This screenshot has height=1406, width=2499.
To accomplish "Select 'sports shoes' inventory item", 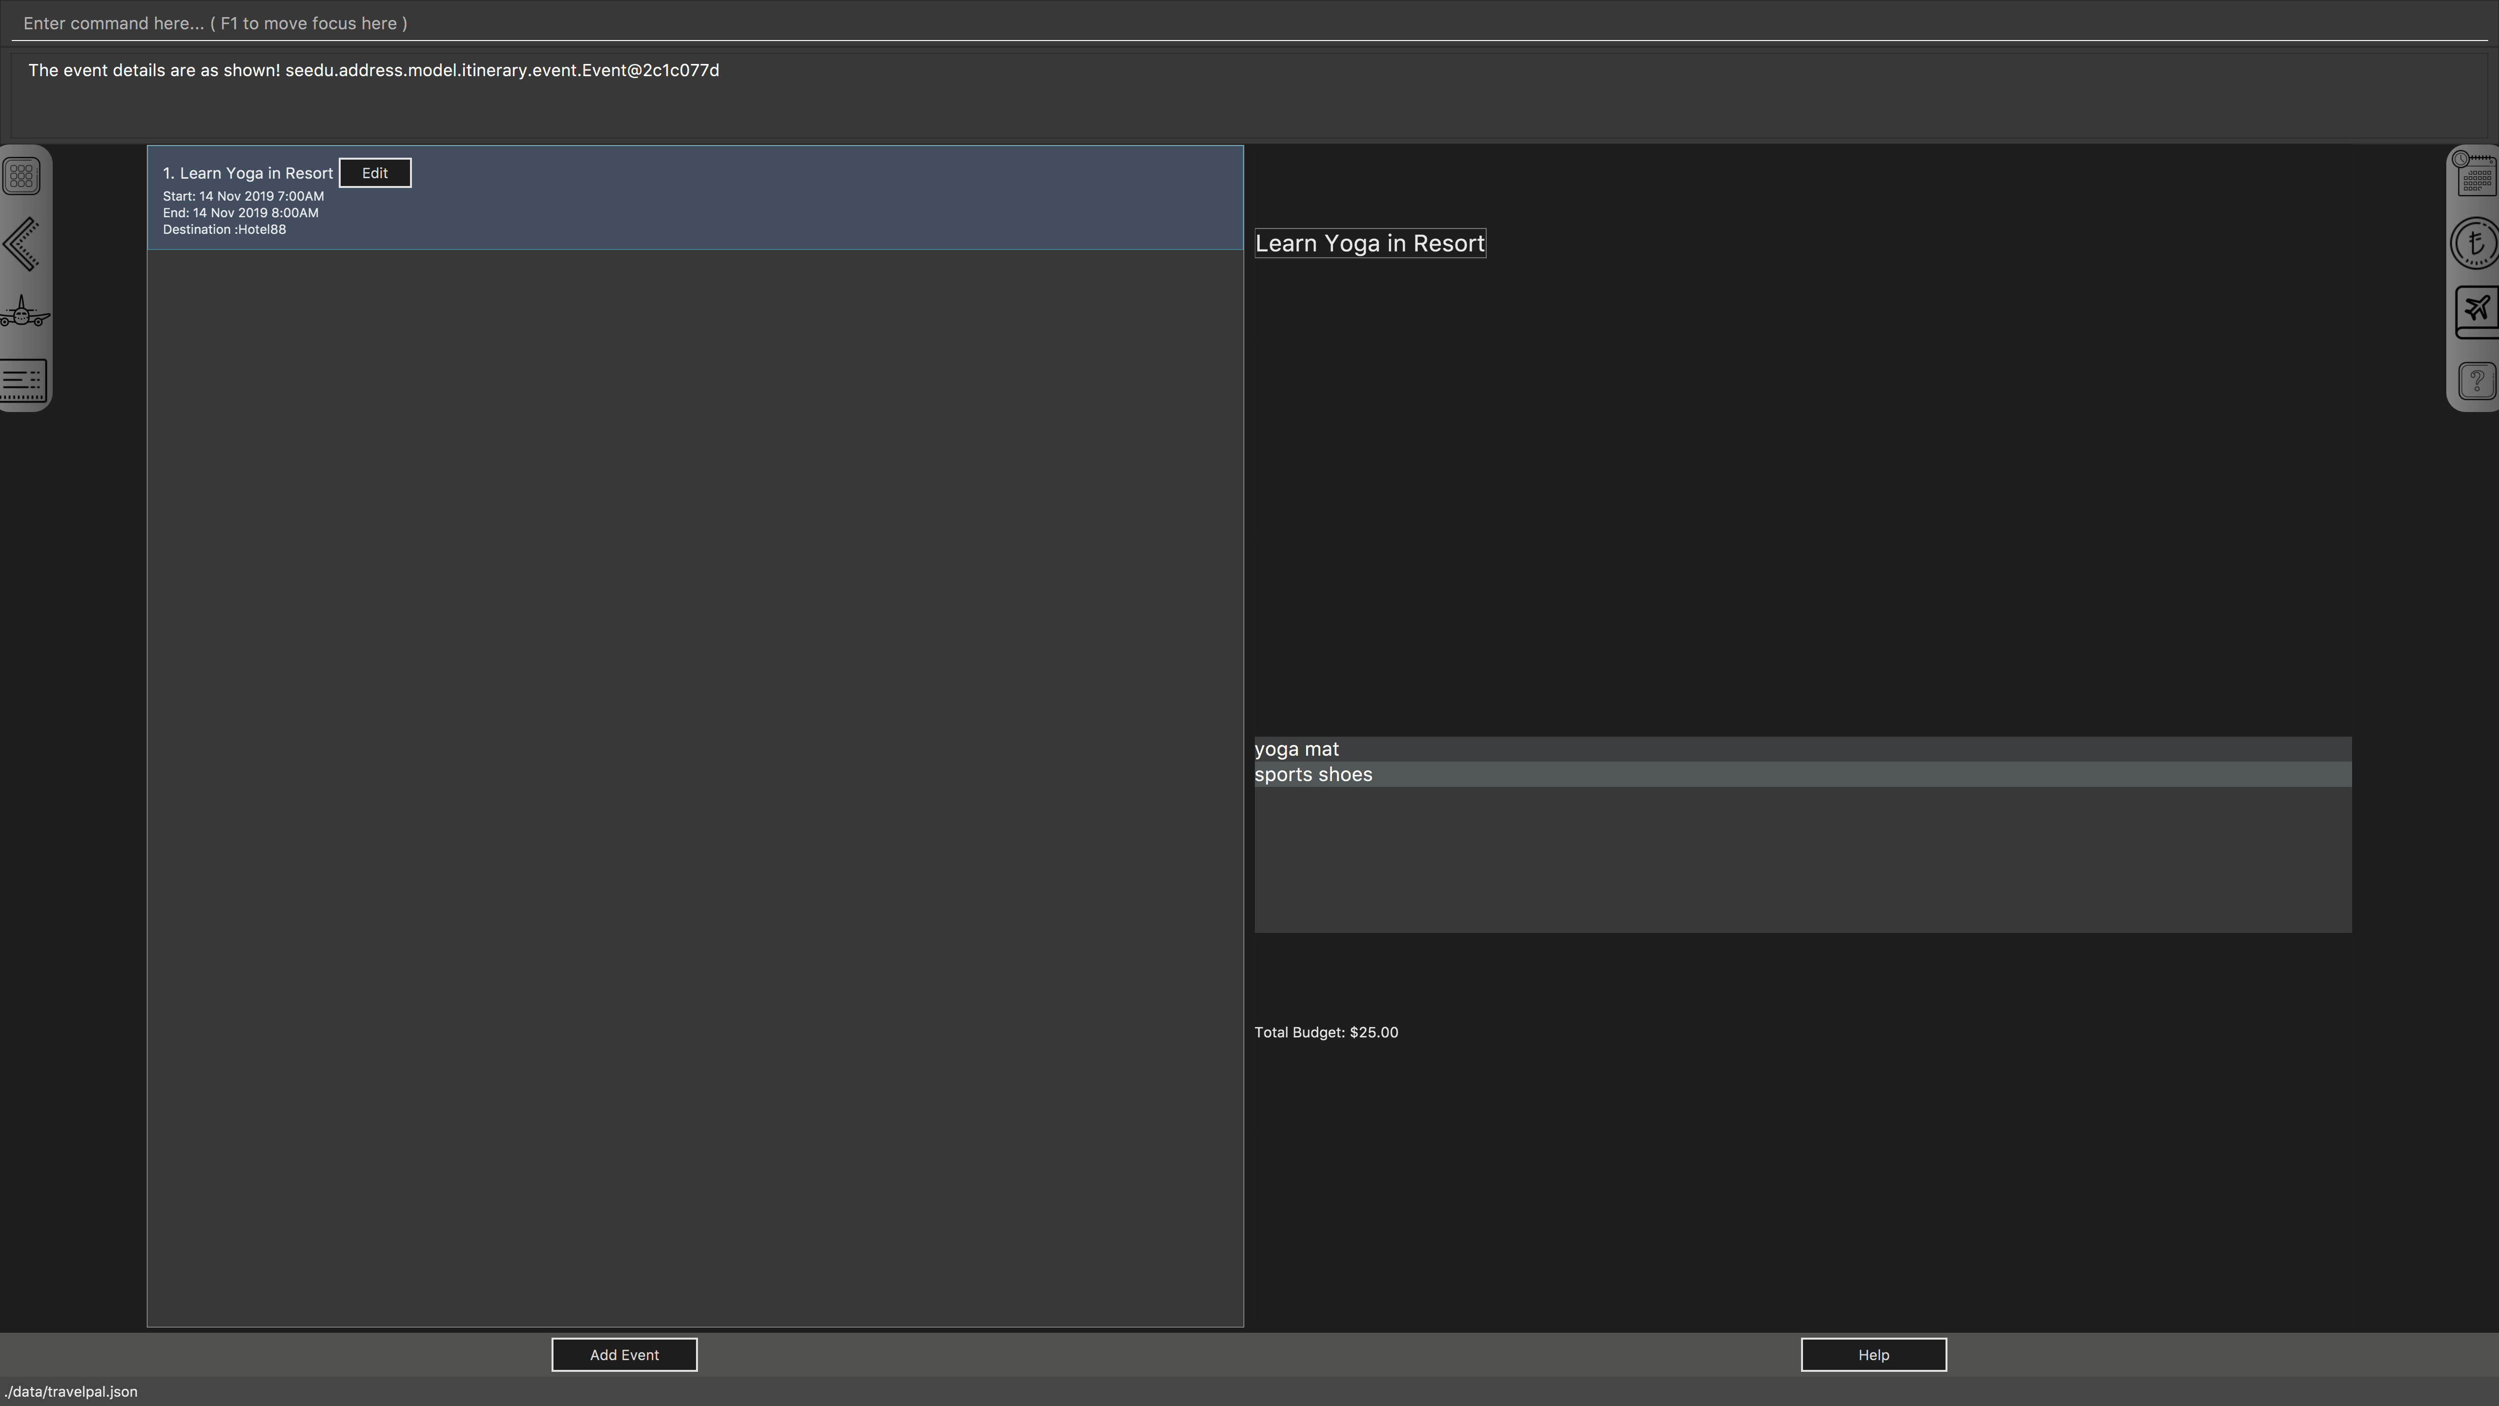I will coord(1803,774).
